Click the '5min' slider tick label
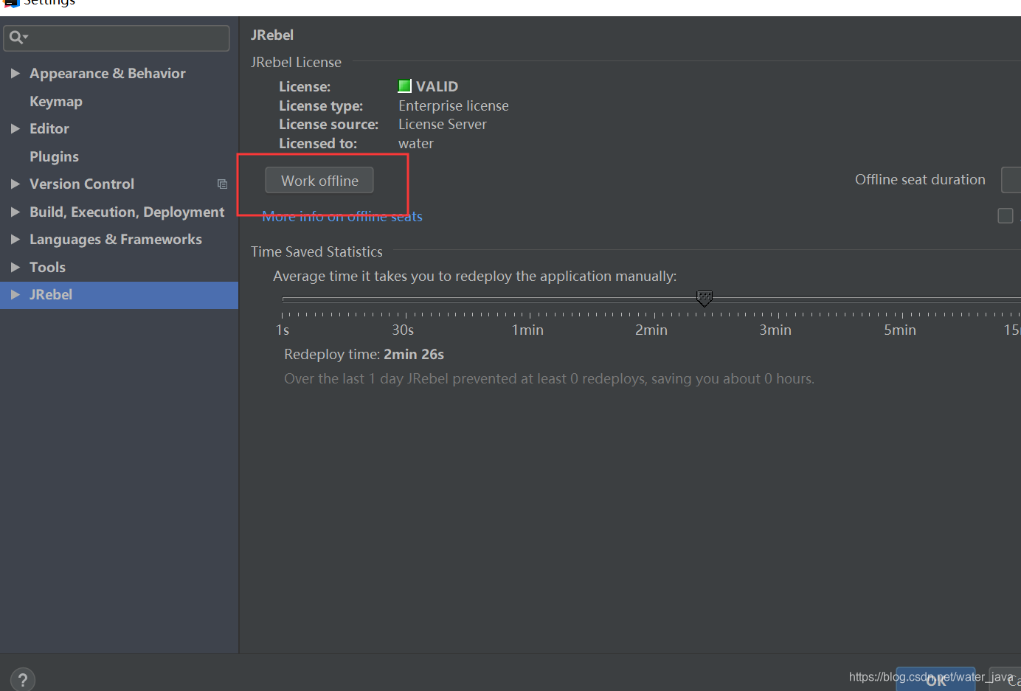Image resolution: width=1021 pixels, height=691 pixels. (x=900, y=330)
